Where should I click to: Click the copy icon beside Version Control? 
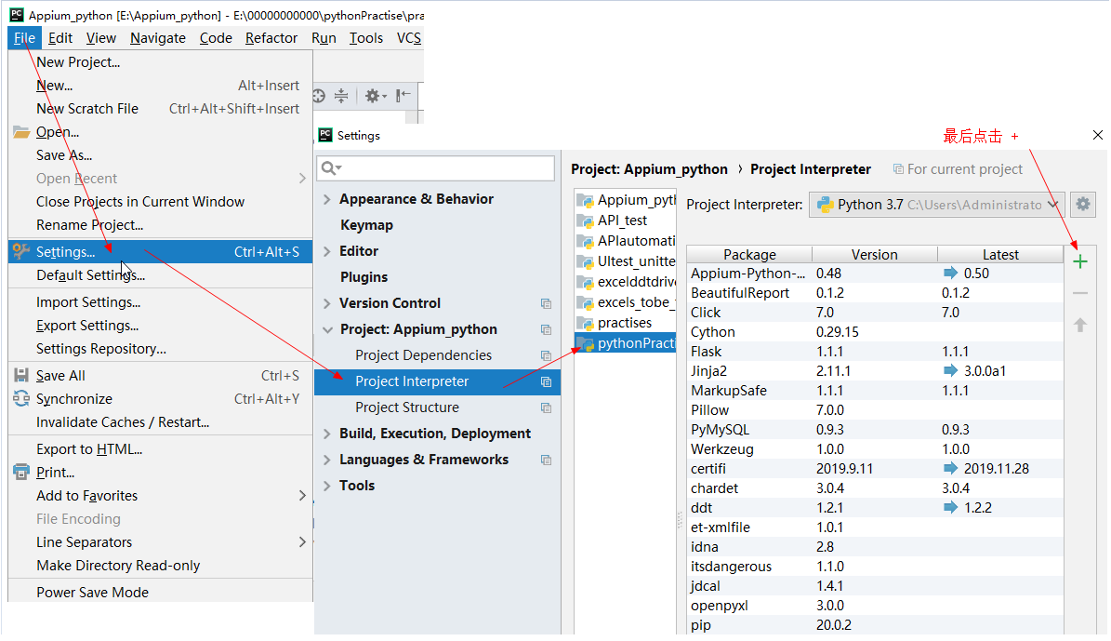[x=546, y=303]
